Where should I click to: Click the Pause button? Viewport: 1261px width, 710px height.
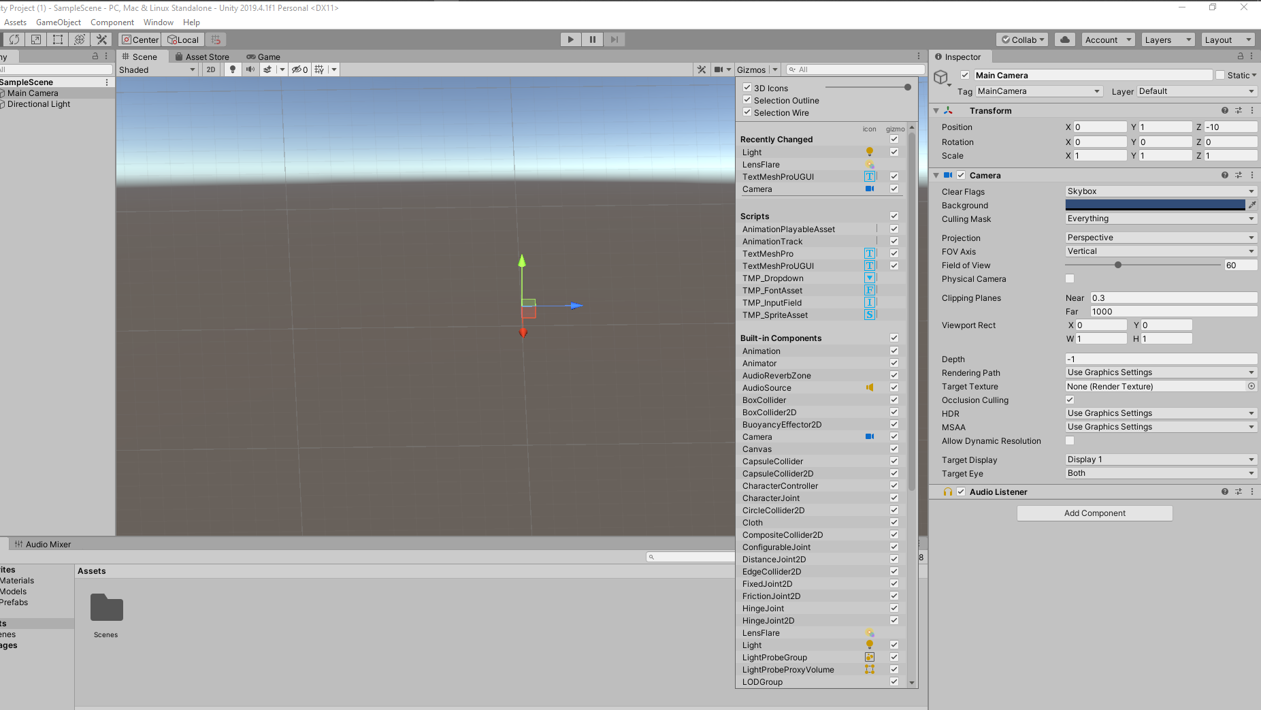click(x=592, y=39)
